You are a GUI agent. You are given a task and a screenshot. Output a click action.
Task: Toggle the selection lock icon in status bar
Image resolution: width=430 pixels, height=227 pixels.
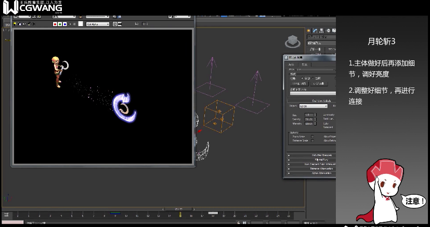238,223
